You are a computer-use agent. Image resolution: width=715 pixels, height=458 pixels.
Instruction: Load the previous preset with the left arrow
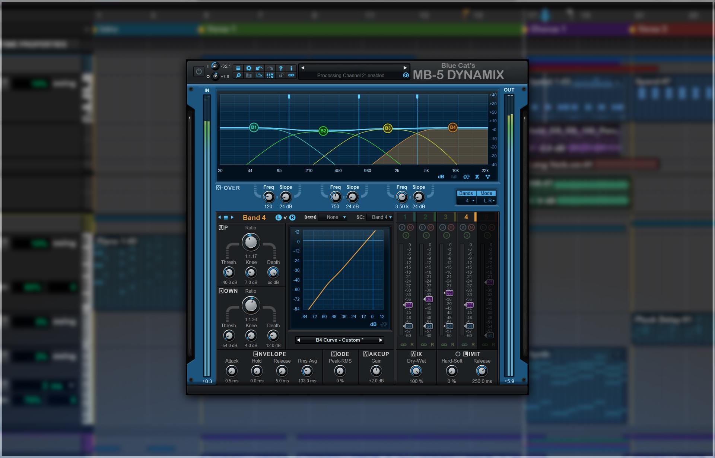(x=303, y=68)
